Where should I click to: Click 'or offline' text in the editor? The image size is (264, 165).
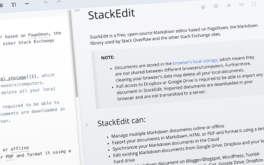[16, 149]
